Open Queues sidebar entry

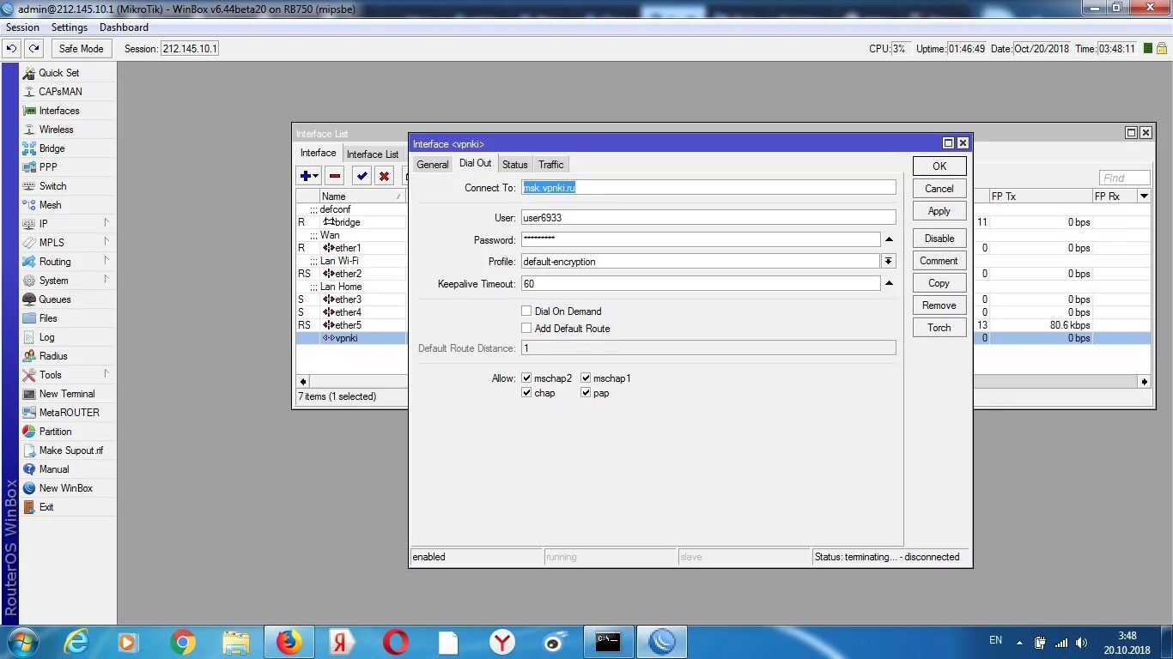pos(55,299)
